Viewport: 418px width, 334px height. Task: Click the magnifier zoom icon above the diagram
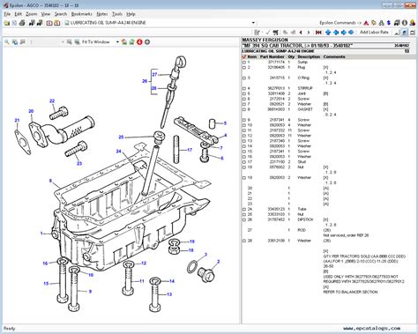pos(7,42)
